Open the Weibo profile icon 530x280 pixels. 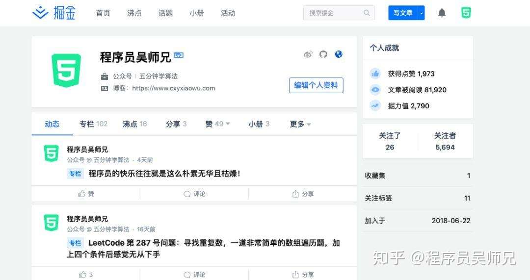coord(308,54)
